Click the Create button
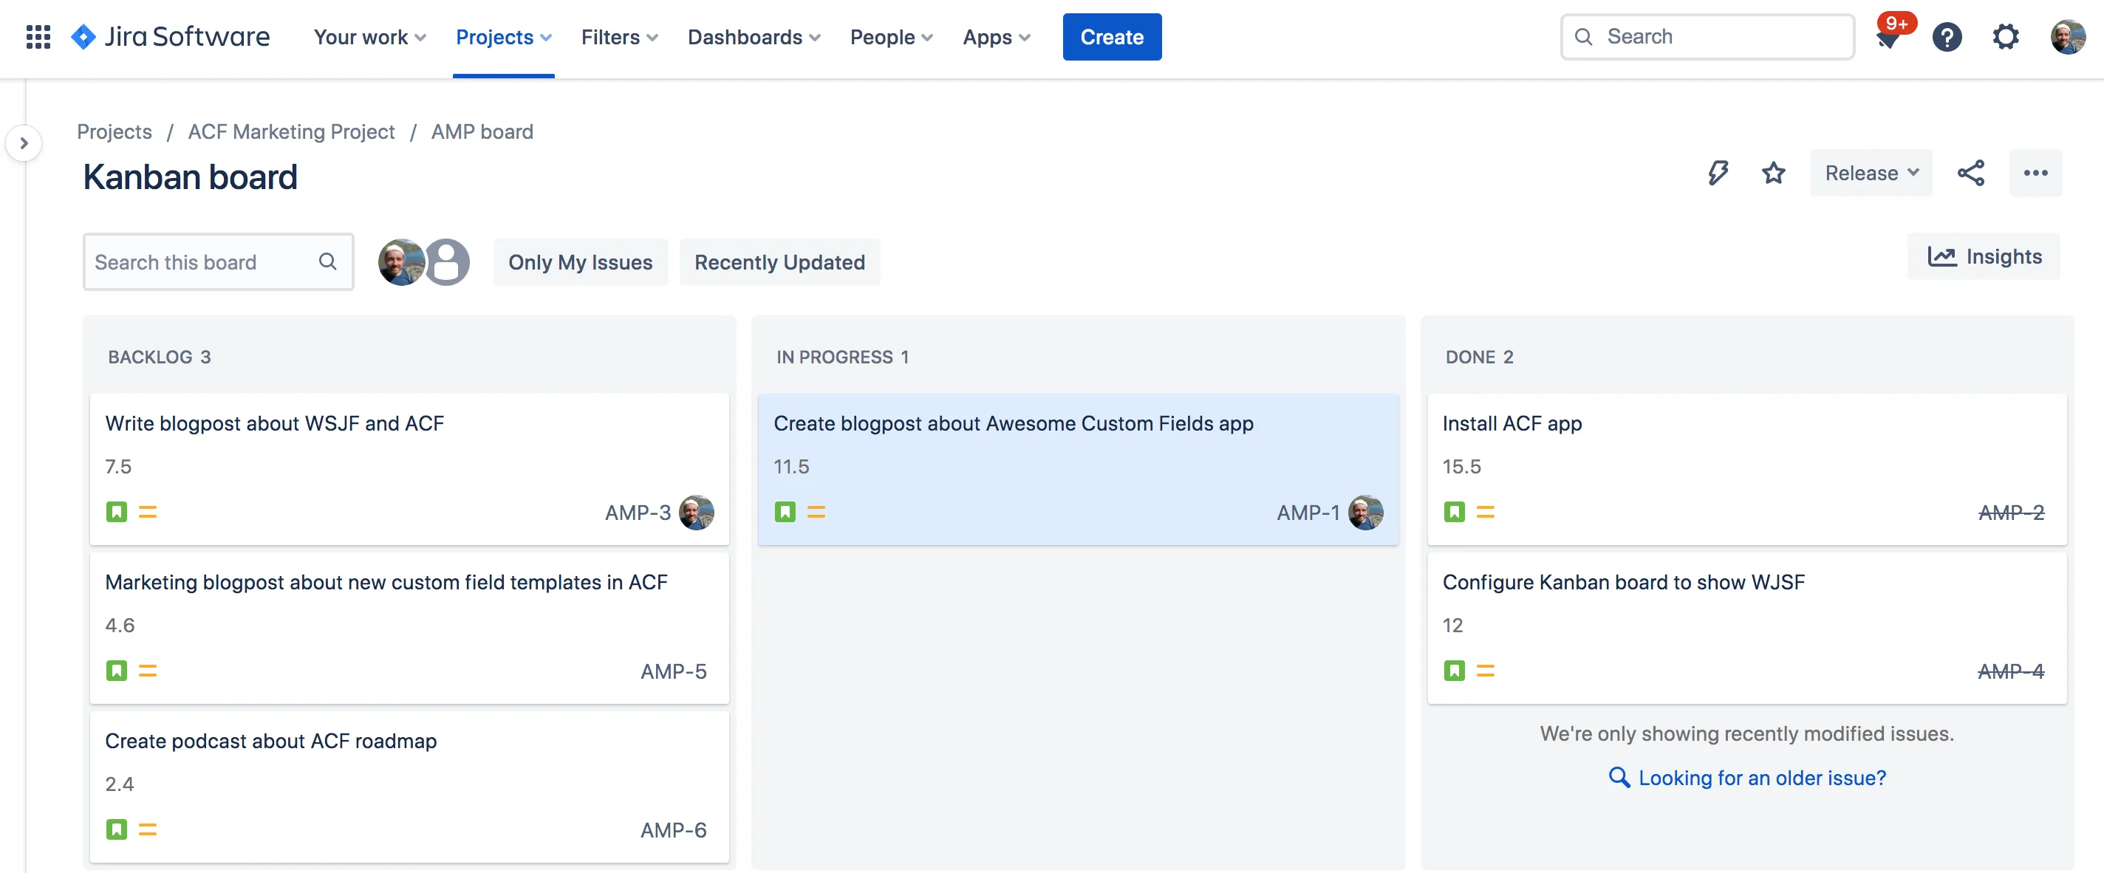Image resolution: width=2104 pixels, height=873 pixels. 1112,37
